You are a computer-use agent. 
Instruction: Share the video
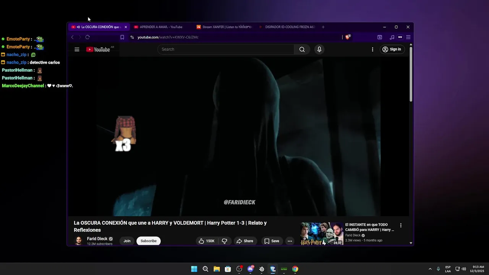[x=245, y=241]
